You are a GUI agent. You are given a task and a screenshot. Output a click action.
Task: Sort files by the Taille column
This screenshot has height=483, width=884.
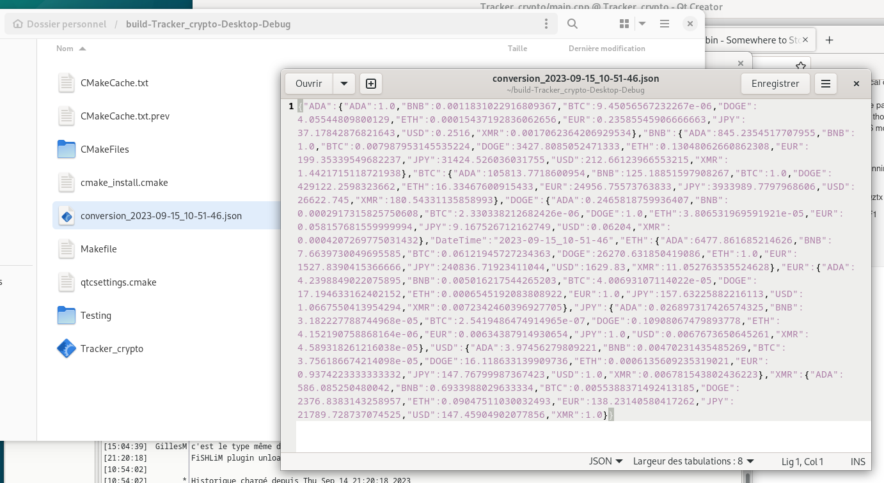tap(517, 49)
